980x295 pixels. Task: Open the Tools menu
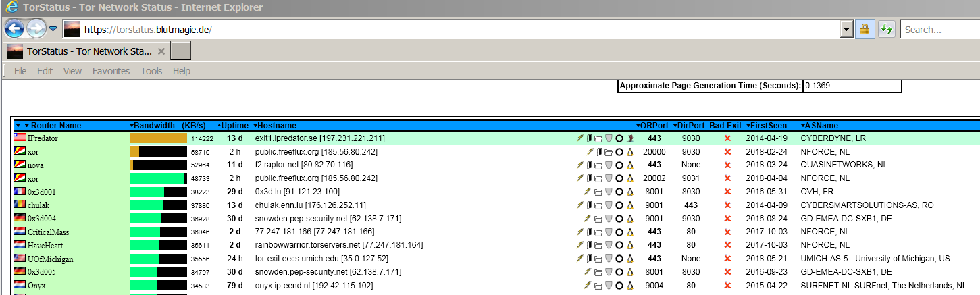151,71
